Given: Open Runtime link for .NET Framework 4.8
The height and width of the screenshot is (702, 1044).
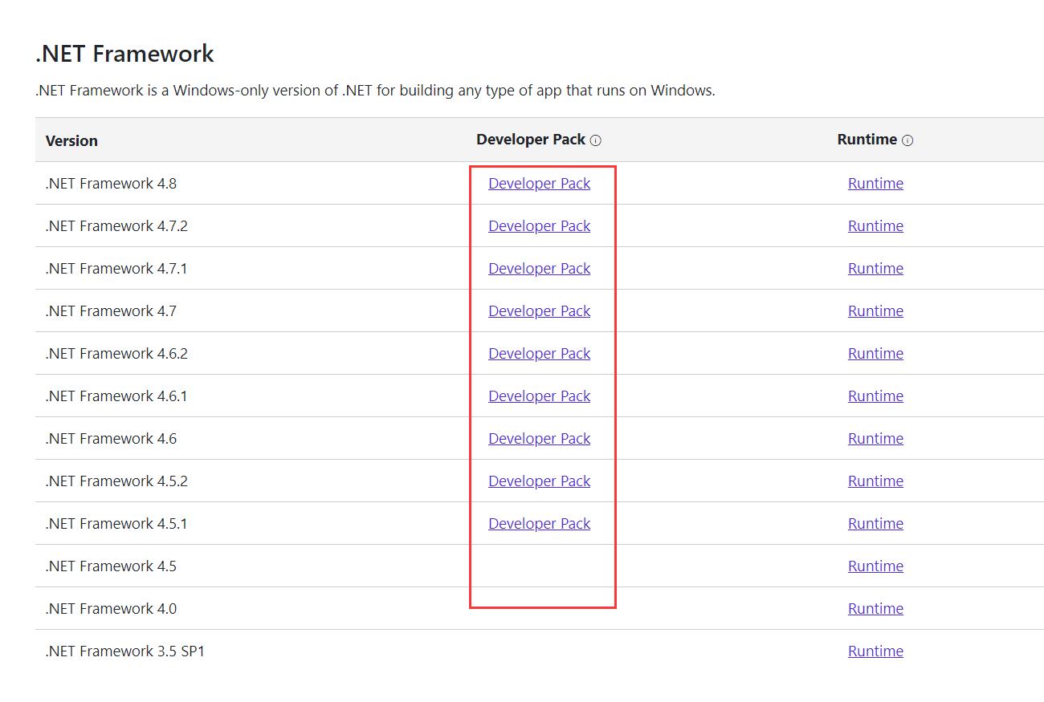Looking at the screenshot, I should 875,184.
